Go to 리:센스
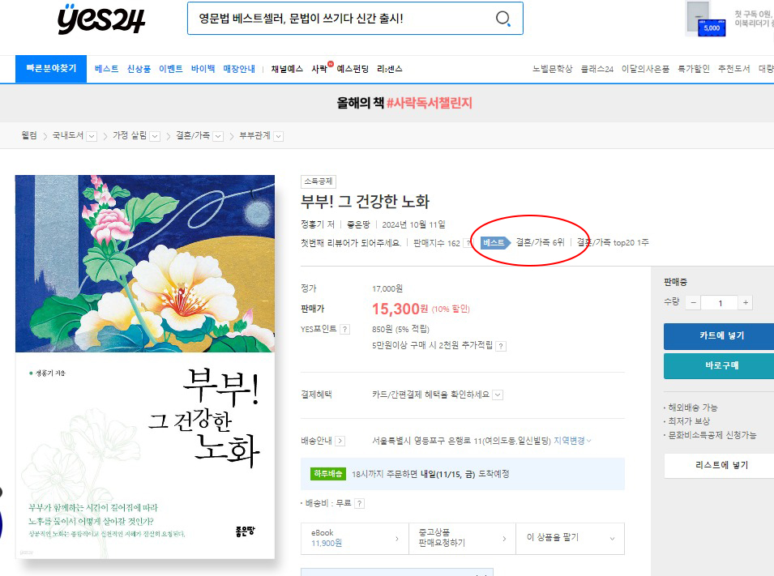774x576 pixels. [390, 69]
